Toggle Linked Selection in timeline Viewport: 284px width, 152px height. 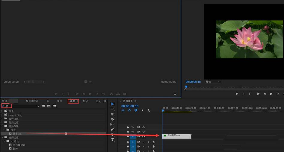click(x=136, y=110)
